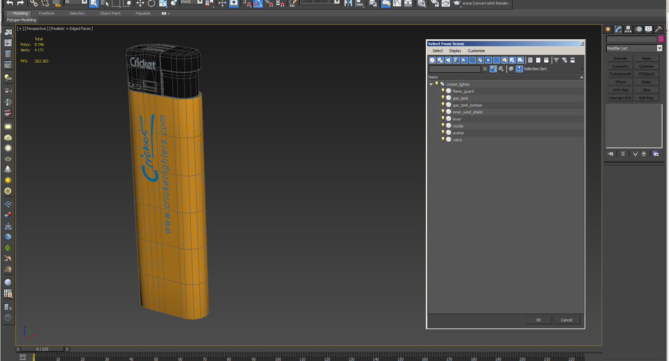The image size is (669, 361).
Task: Apply the Symmetry modifier button
Action: pos(620,66)
